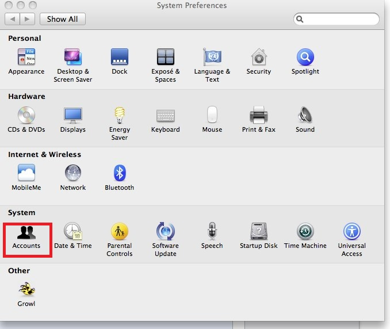Click the Show All button
Image resolution: width=390 pixels, height=329 pixels.
tap(62, 19)
